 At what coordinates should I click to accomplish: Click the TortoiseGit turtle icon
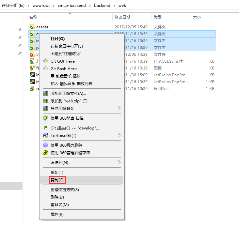pos(45,135)
